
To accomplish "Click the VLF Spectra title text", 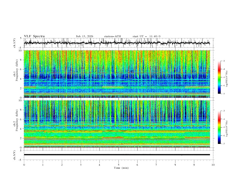I will point(34,36).
